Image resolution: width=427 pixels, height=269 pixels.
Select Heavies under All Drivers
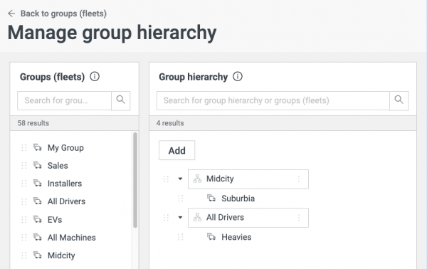click(x=236, y=237)
